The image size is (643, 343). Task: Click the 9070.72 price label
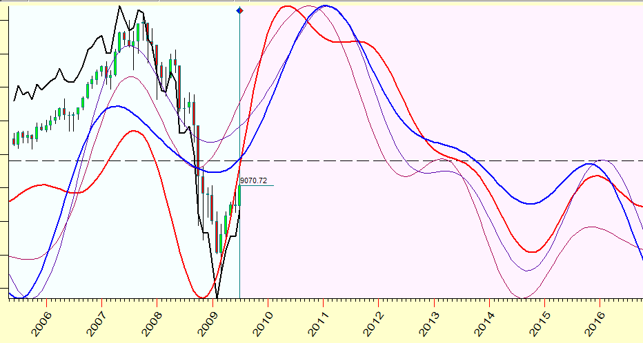coord(253,180)
